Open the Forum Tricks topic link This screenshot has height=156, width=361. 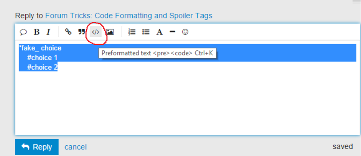pos(129,16)
